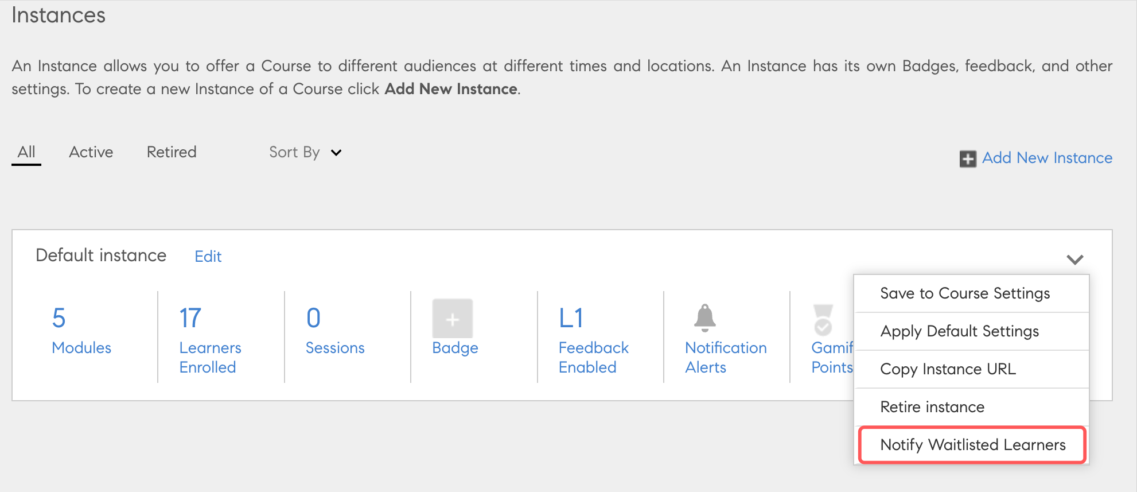
Task: Select Notify Waitlisted Learners menu option
Action: coord(972,445)
